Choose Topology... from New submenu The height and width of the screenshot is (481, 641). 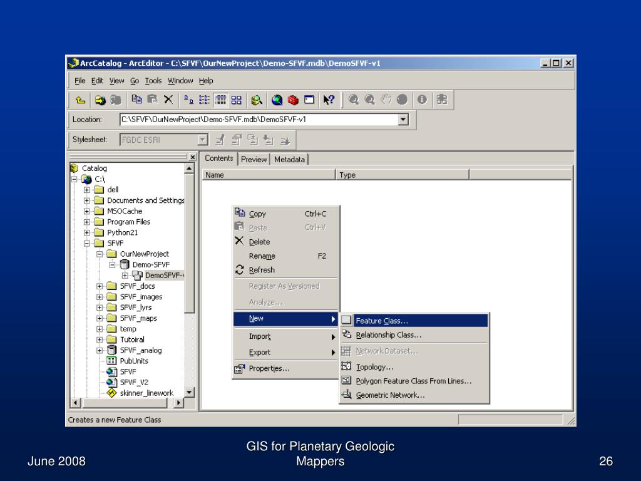(x=414, y=367)
